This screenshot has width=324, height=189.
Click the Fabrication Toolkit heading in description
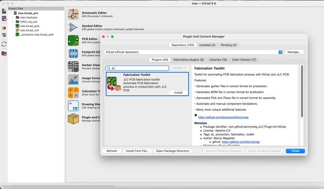[209, 68]
